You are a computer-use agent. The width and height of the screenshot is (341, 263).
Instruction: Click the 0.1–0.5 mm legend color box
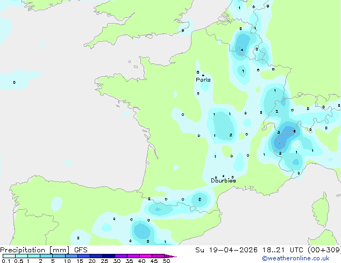[9, 256]
